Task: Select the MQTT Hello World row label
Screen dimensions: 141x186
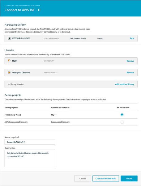Action: click(13, 115)
